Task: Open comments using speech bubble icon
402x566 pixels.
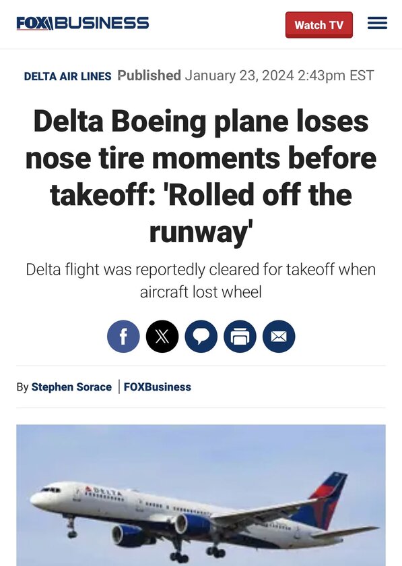Action: [x=201, y=337]
